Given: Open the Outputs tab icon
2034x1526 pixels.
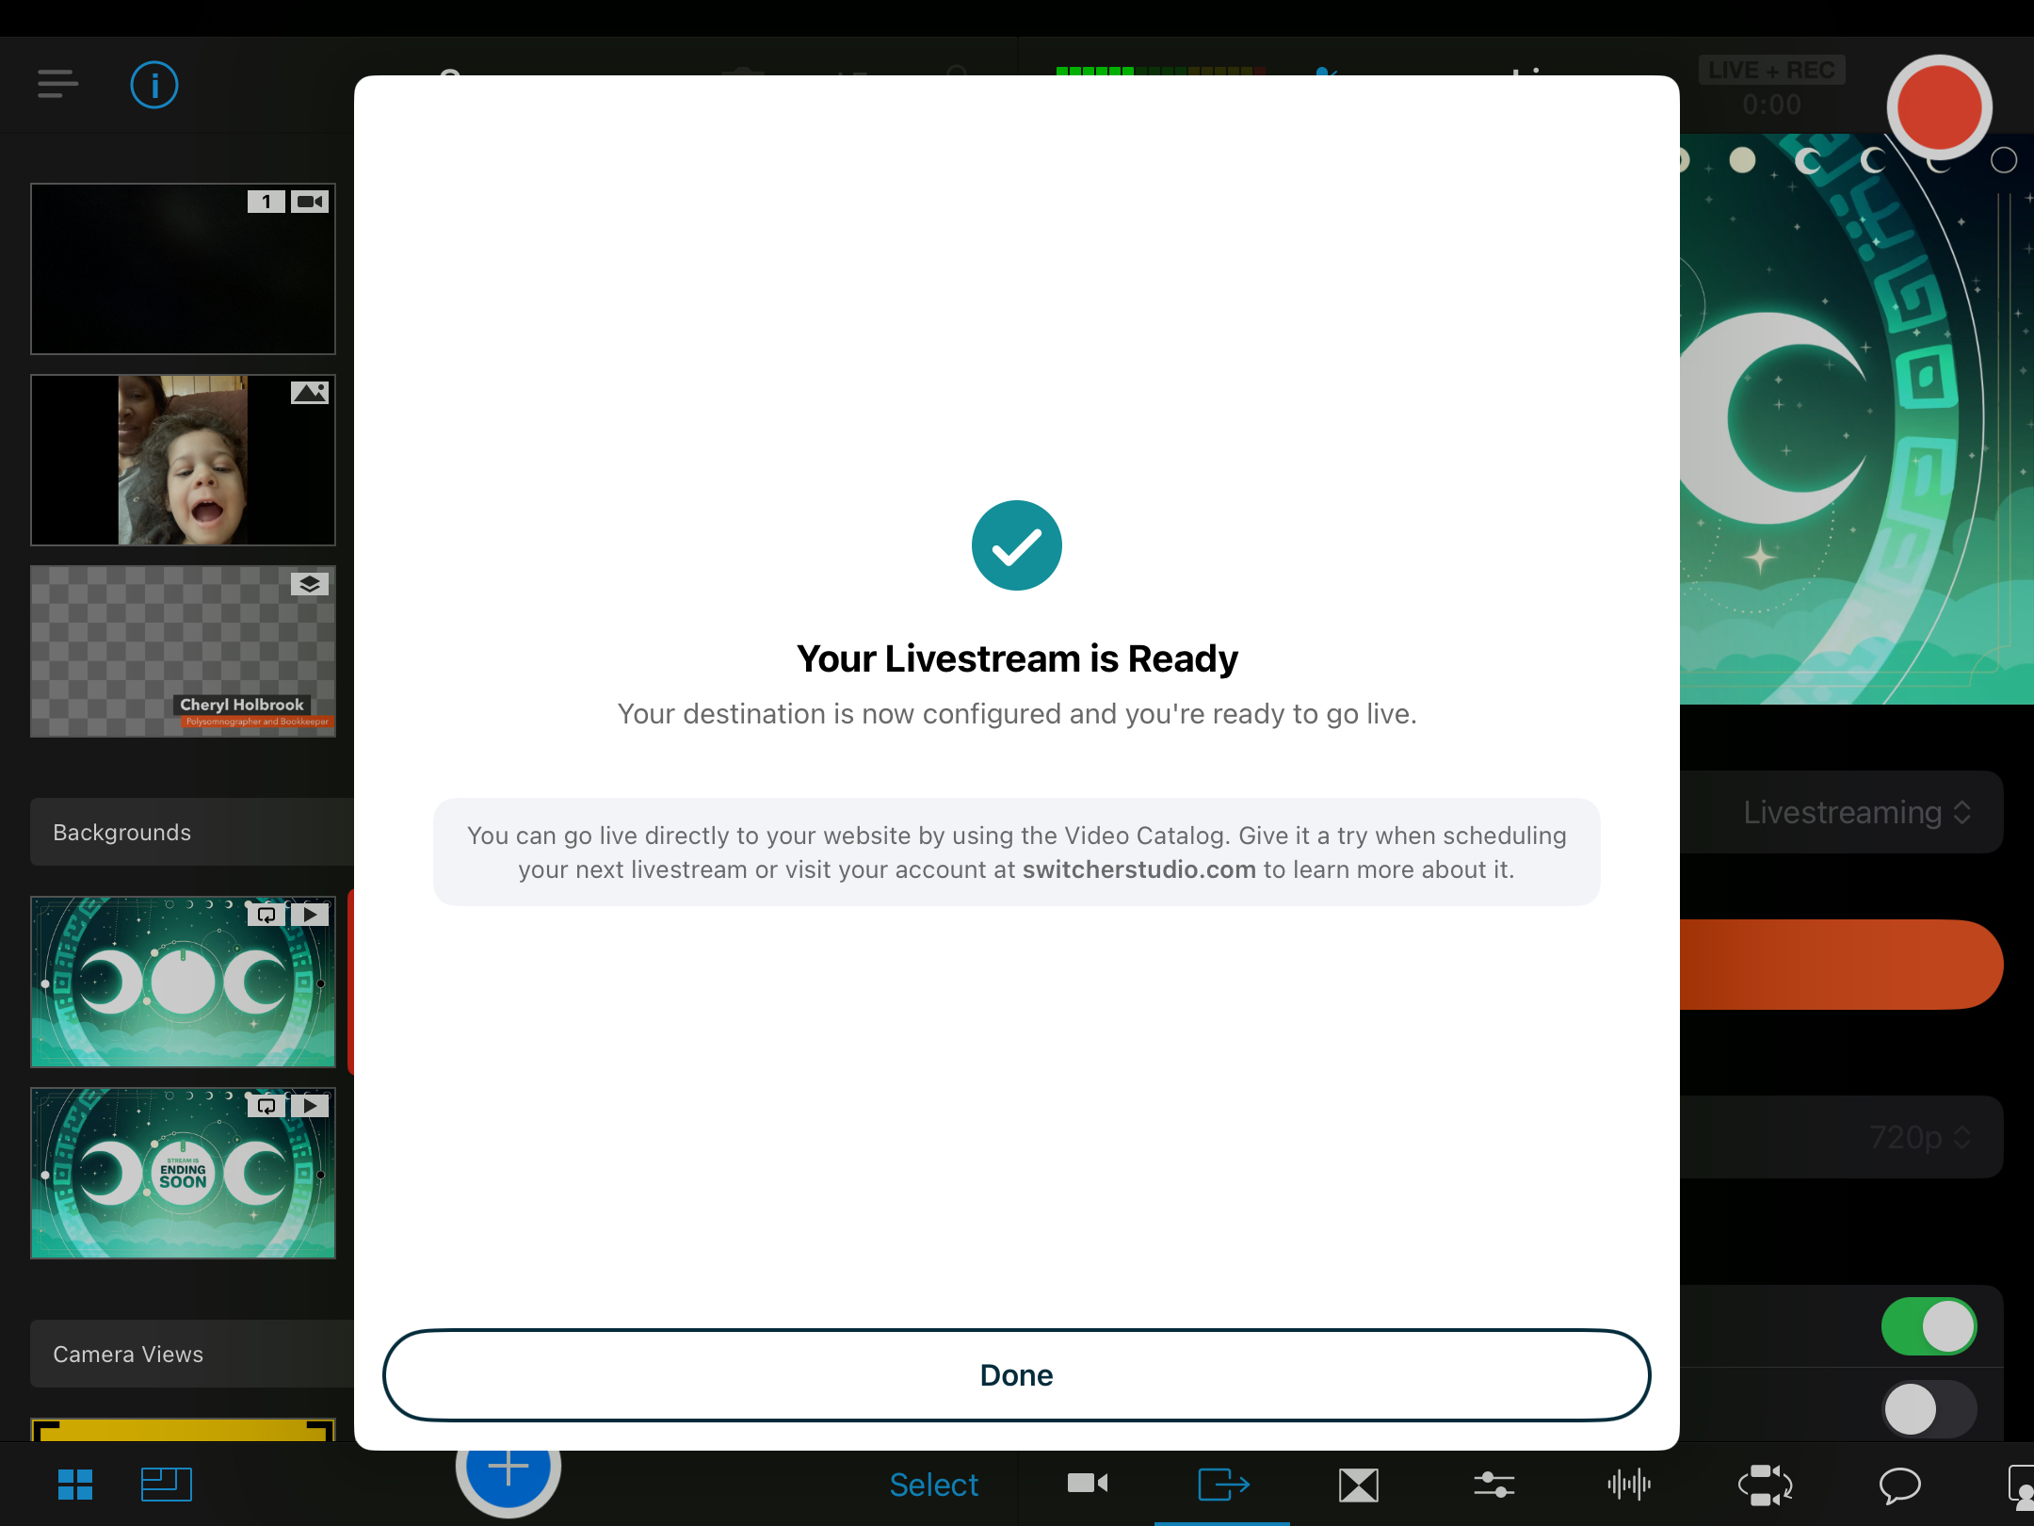Looking at the screenshot, I should [1222, 1485].
